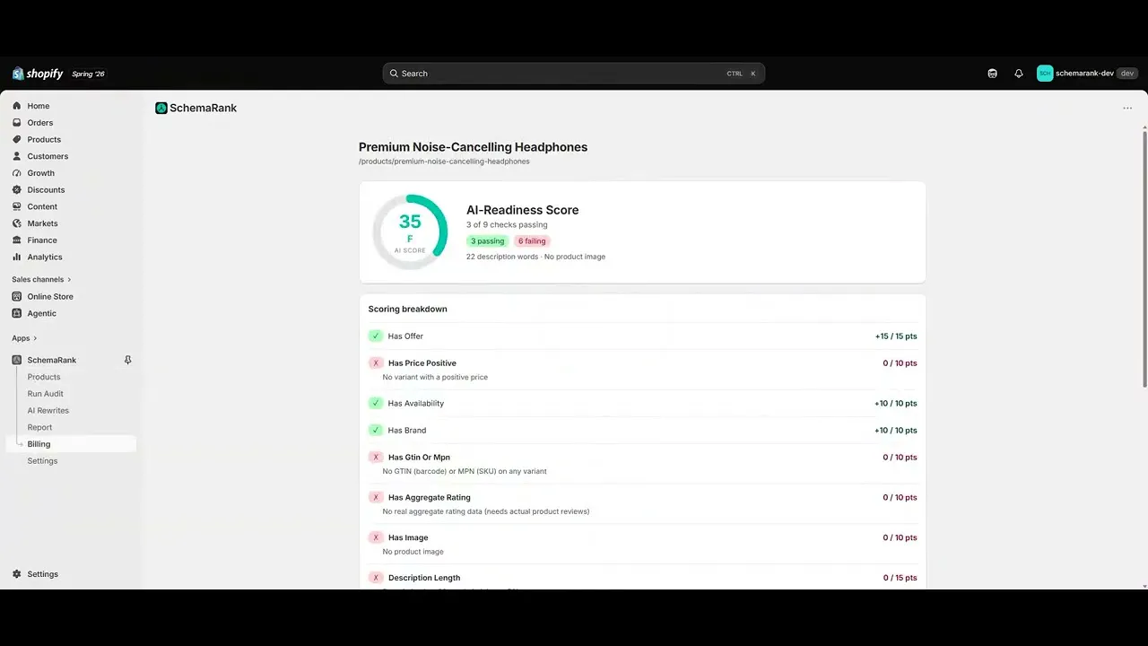Click the page vertical scrollbar
The width and height of the screenshot is (1148, 646).
pyautogui.click(x=1144, y=260)
